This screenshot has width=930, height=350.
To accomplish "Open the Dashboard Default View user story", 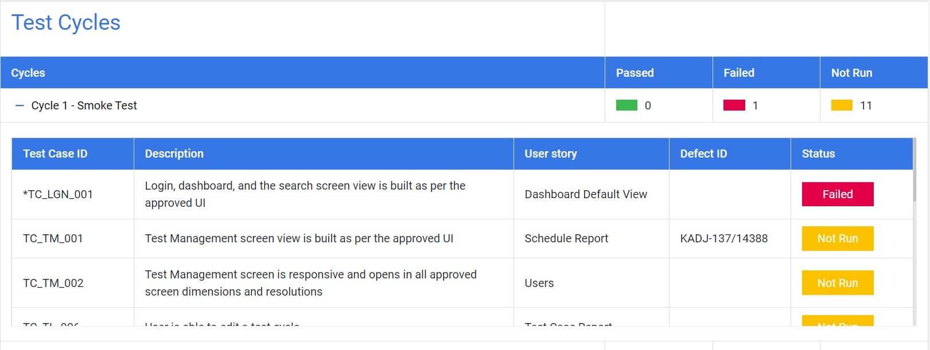I will pyautogui.click(x=585, y=194).
